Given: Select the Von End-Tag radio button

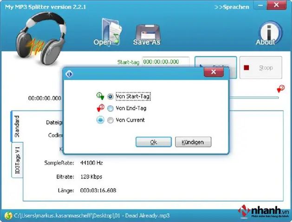Looking at the screenshot, I should 110,108.
